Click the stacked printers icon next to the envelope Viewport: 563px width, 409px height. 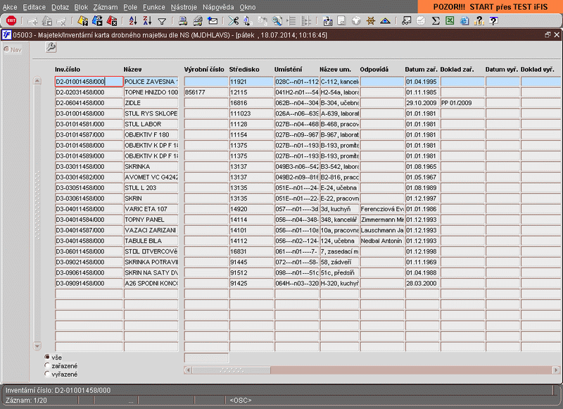coord(198,21)
